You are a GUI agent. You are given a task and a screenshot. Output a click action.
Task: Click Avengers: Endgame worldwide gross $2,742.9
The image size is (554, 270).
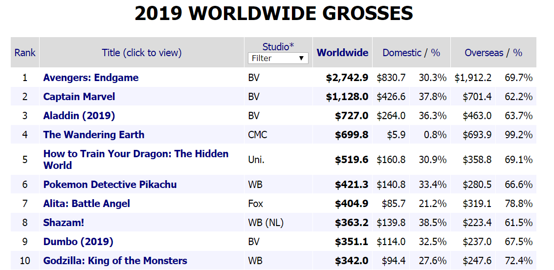tap(347, 78)
